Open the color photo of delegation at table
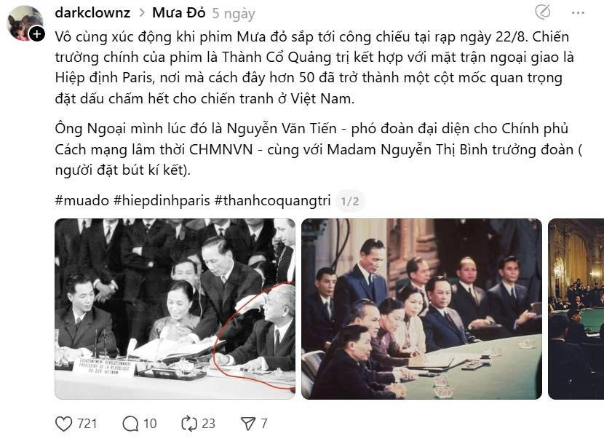604x439 pixels. pos(421,309)
